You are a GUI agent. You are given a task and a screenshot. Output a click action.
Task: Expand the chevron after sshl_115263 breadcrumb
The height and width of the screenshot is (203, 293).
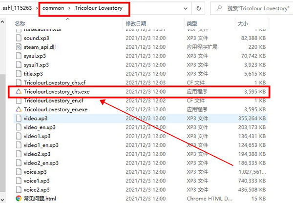click(37, 8)
